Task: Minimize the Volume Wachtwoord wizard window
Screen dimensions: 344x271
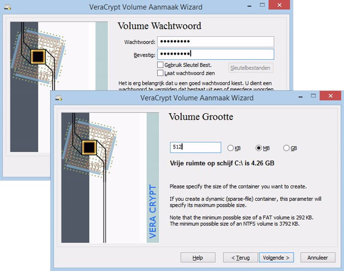Action: coord(249,6)
